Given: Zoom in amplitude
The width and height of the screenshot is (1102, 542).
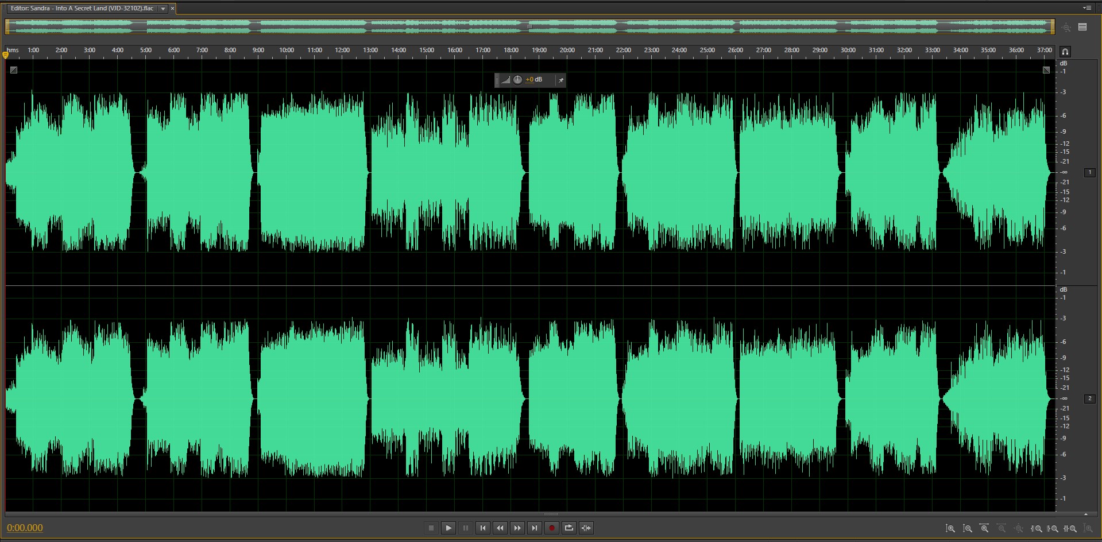Looking at the screenshot, I should click(950, 528).
